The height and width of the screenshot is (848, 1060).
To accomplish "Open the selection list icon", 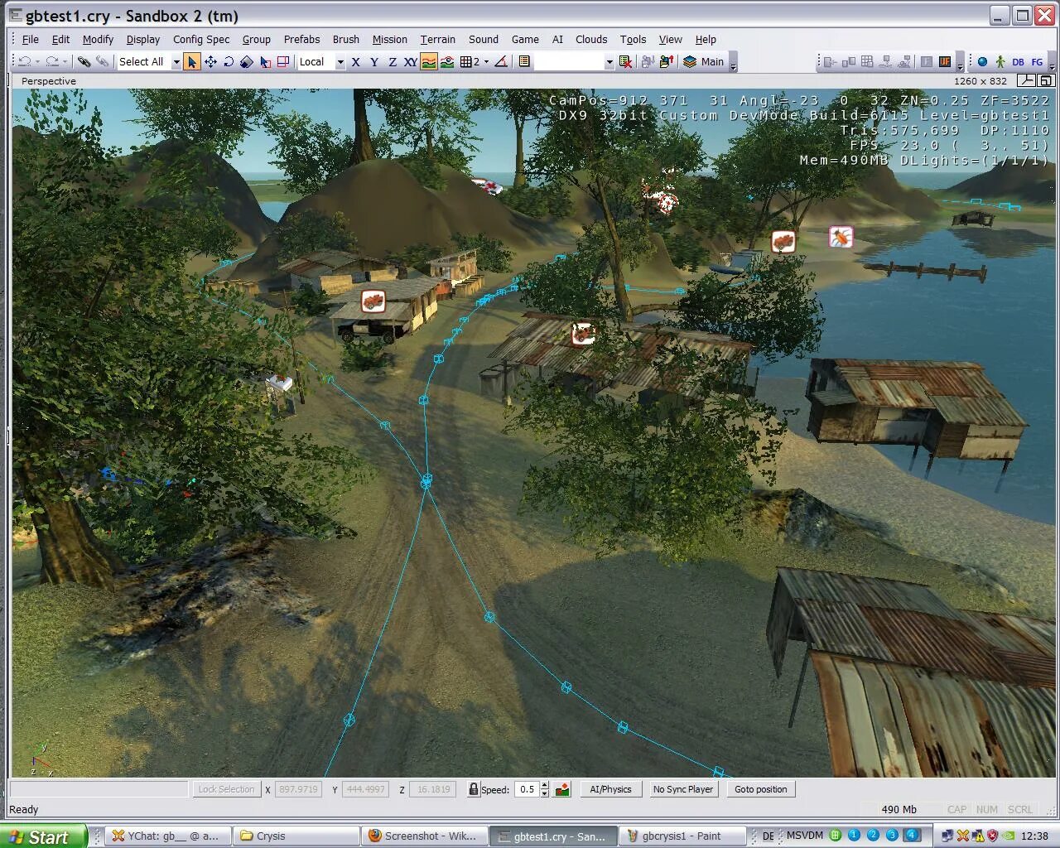I will click(524, 62).
